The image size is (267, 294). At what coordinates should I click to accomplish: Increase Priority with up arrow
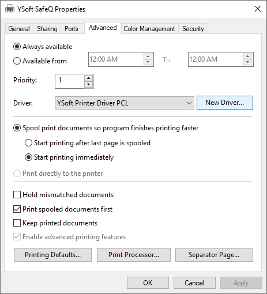88,78
